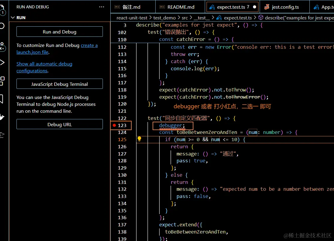Click the lightbulb quick-fix icon on line 125
The width and height of the screenshot is (334, 241).
coord(139,139)
